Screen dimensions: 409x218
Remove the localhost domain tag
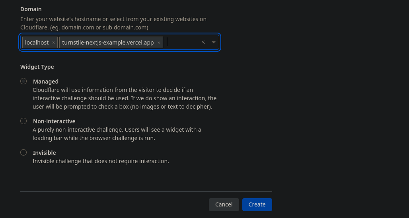(53, 43)
